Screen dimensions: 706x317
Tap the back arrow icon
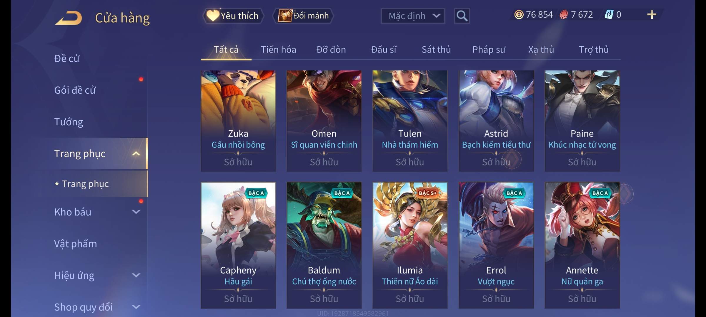[68, 18]
